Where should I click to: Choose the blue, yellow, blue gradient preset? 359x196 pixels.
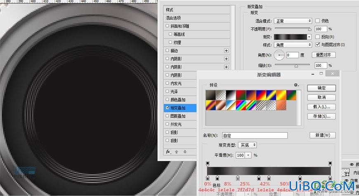[271, 95]
